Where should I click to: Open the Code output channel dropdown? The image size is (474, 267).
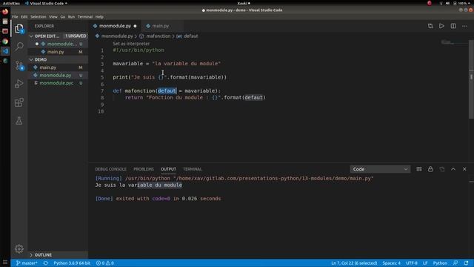click(x=380, y=169)
